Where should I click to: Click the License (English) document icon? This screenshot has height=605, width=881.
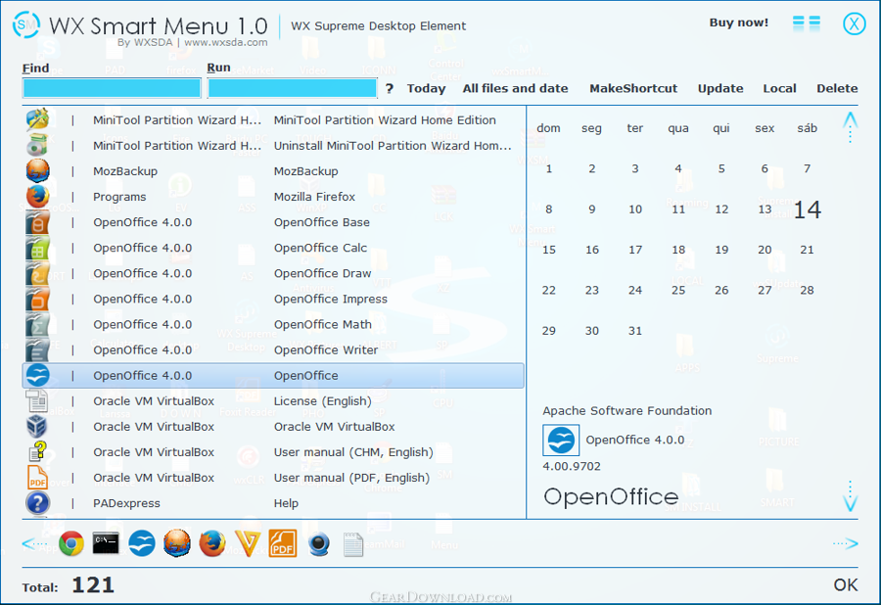pyautogui.click(x=37, y=401)
